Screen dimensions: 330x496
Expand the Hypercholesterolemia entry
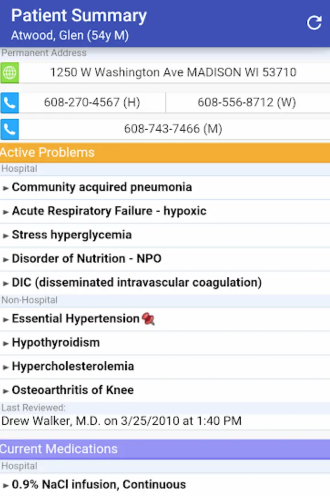click(73, 366)
